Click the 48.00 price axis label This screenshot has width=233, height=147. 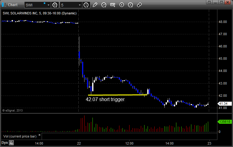coord(223,22)
